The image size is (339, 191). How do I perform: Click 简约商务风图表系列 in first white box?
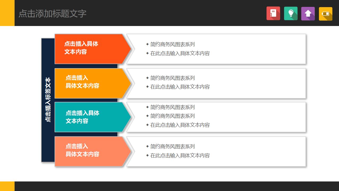pyautogui.click(x=172, y=44)
